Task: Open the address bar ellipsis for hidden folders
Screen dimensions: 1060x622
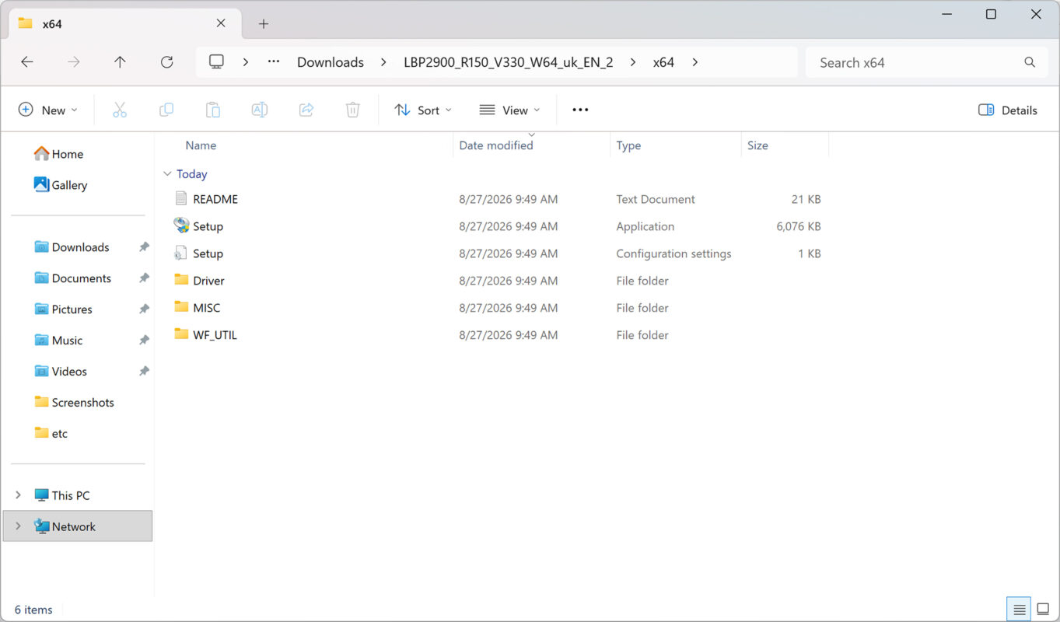Action: click(x=274, y=62)
